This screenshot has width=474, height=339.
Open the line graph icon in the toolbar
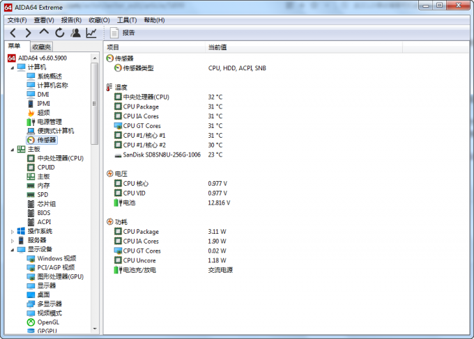click(91, 33)
